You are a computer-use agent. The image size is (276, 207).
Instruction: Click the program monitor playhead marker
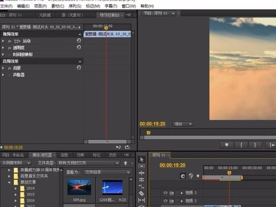pyautogui.click(x=148, y=132)
